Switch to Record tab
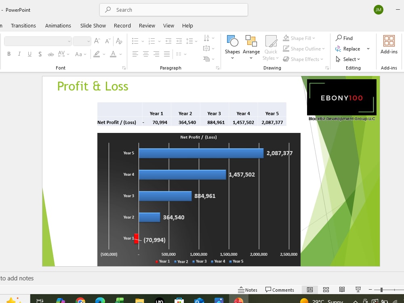The width and height of the screenshot is (404, 303). [122, 25]
